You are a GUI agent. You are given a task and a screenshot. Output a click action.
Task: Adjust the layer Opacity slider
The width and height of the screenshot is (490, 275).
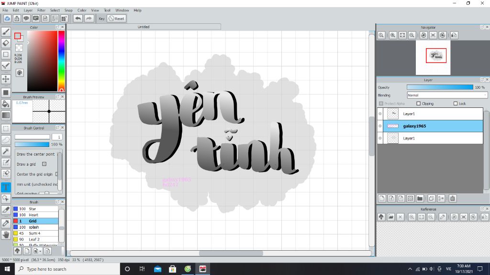[440, 87]
